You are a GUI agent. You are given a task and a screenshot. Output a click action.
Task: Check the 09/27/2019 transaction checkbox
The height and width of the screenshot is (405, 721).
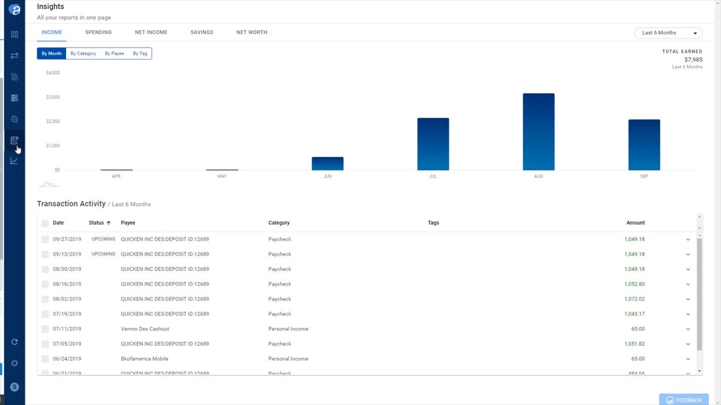[x=45, y=239]
